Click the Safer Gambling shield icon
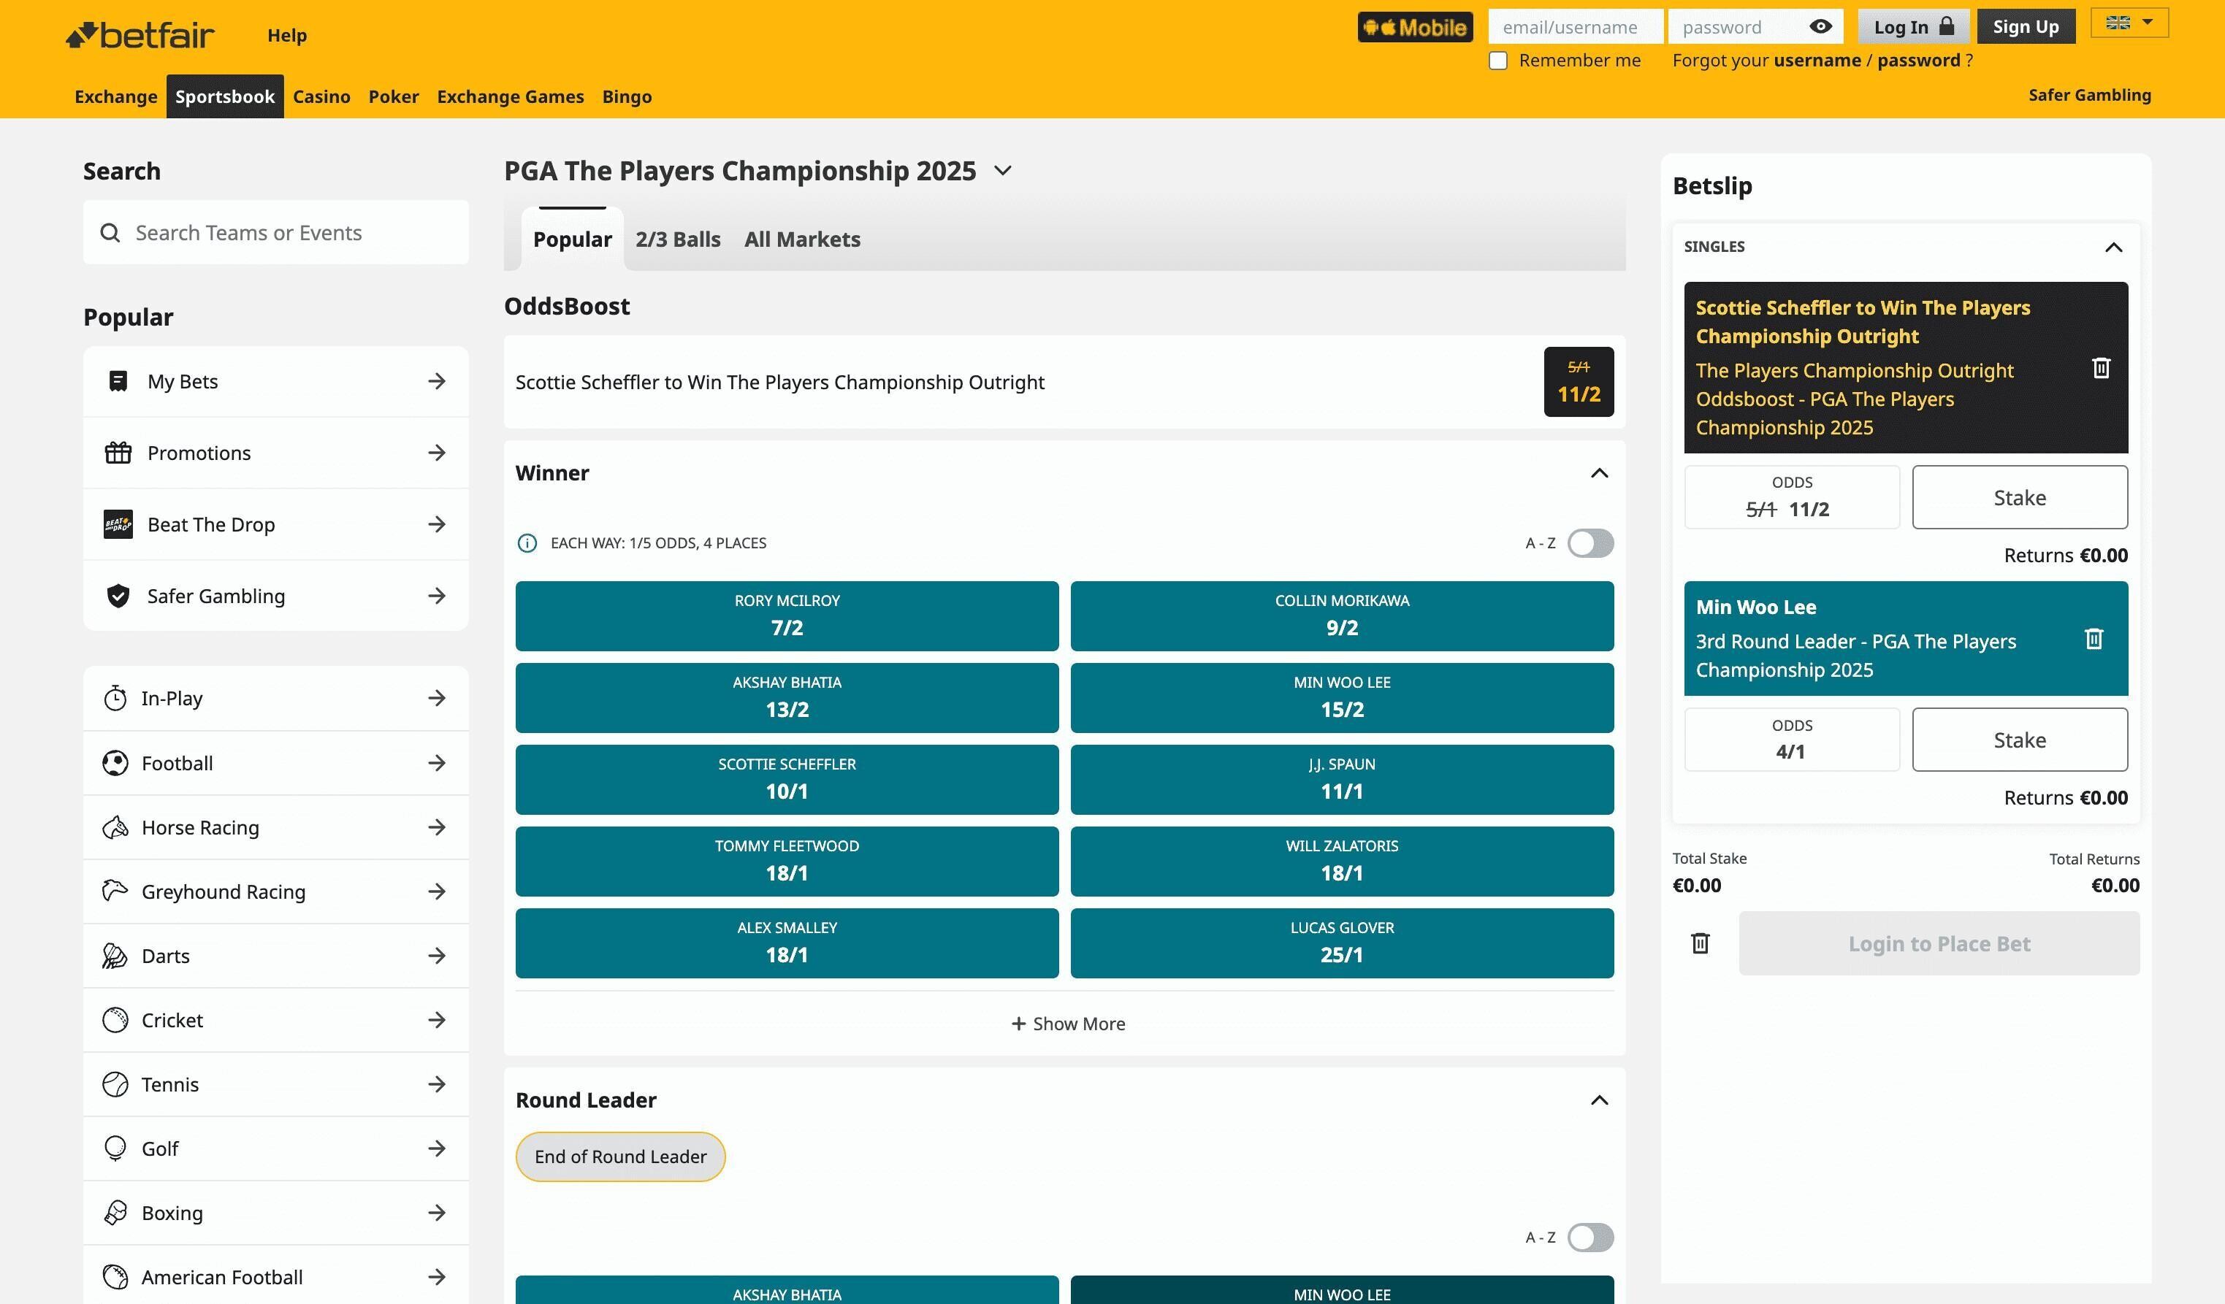 coord(118,596)
